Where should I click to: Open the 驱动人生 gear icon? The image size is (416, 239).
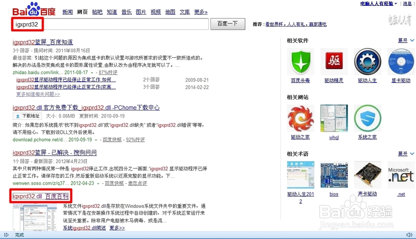pos(367,62)
